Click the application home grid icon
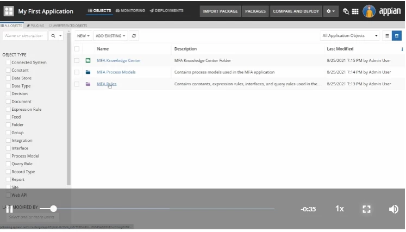Screen dimensions: 406x232 [9, 11]
